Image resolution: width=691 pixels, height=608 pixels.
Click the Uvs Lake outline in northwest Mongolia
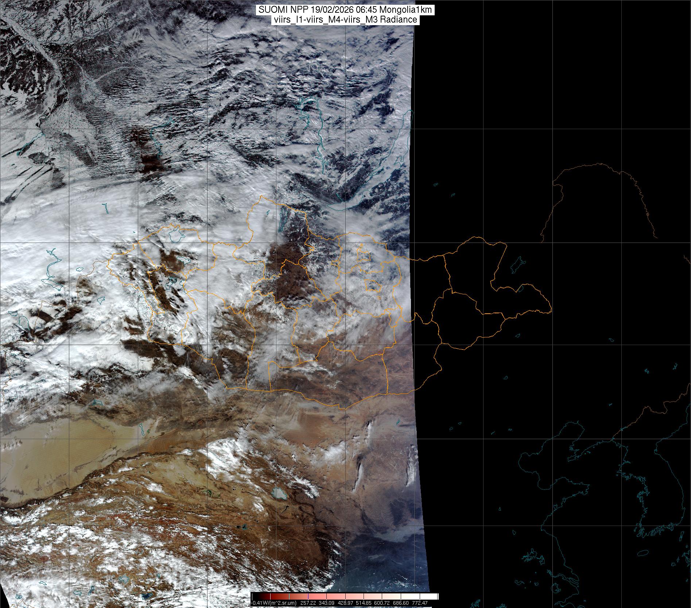(176, 235)
